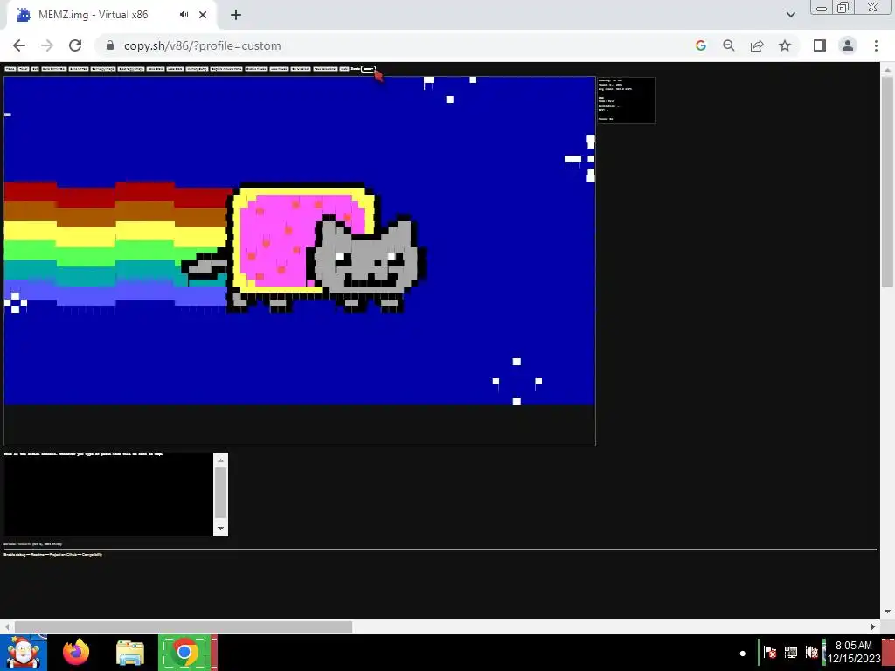895x671 pixels.
Task: Open the Action Center flag tray icon
Action: coord(770,652)
